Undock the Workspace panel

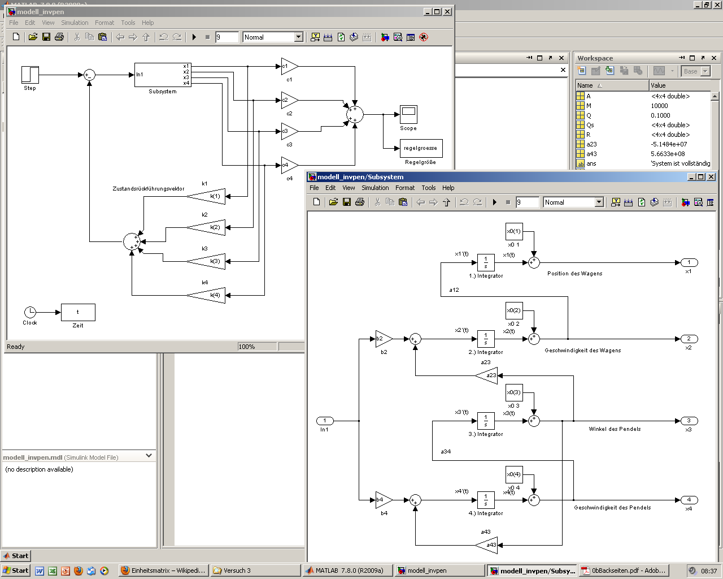(703, 58)
